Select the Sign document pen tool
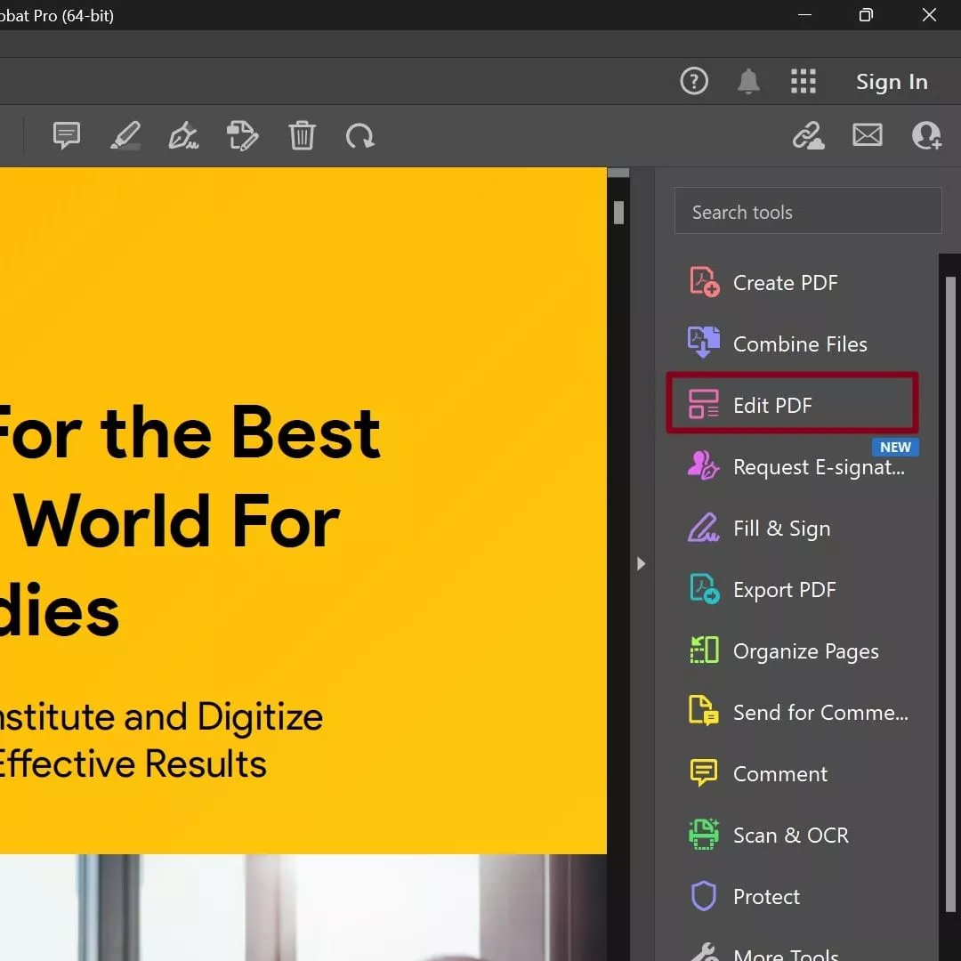Screen dimensions: 961x961 184,135
